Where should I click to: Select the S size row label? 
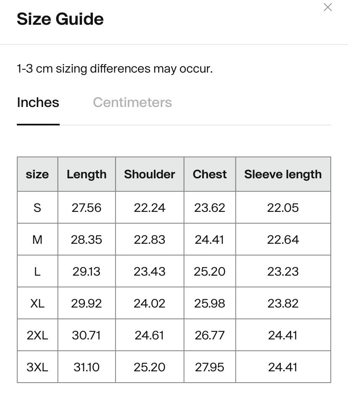[37, 208]
